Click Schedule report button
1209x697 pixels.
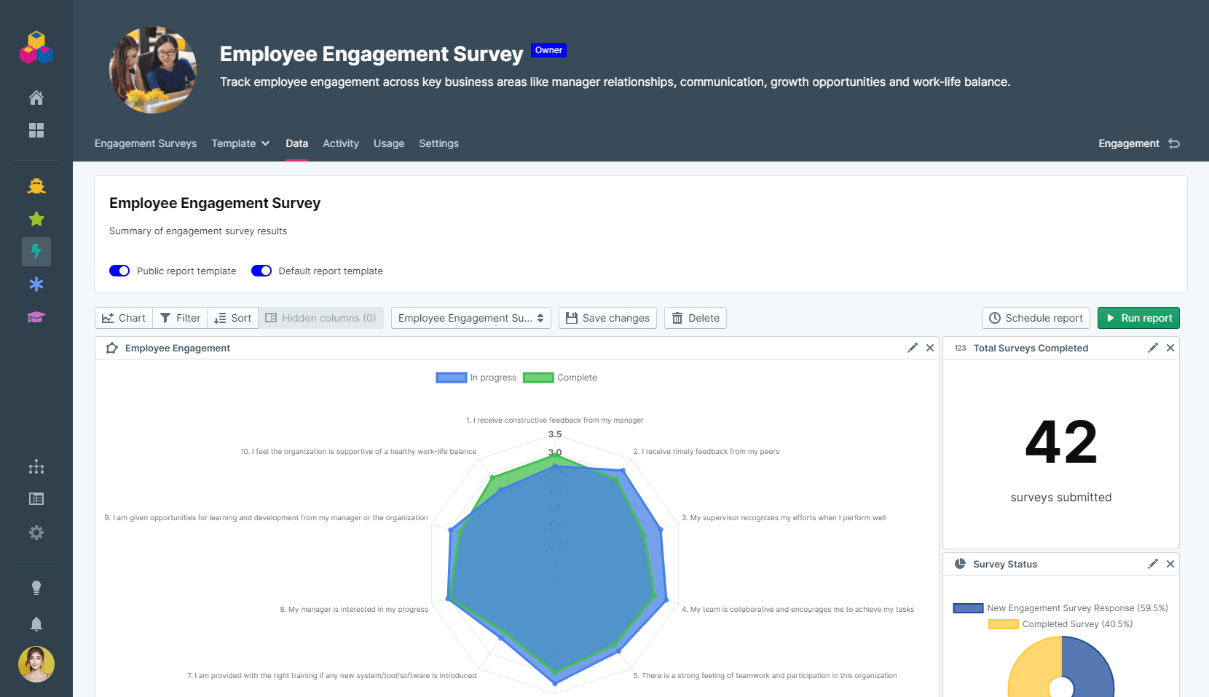click(x=1036, y=318)
